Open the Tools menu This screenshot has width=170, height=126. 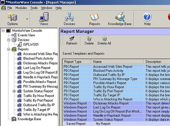[34, 8]
